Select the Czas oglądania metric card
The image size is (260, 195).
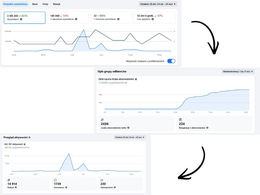[155, 18]
